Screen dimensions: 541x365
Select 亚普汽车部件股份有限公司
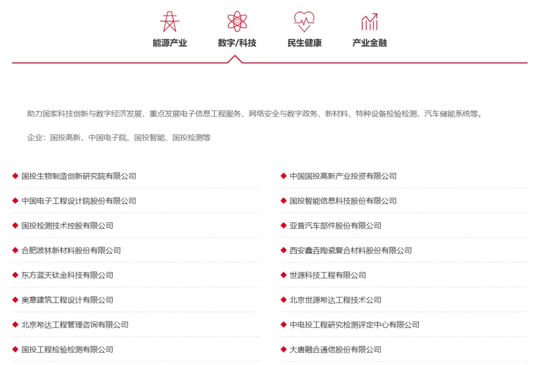pos(335,225)
